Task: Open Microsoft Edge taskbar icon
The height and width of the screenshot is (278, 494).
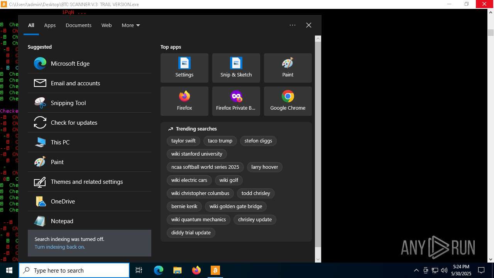Action: coord(159,270)
